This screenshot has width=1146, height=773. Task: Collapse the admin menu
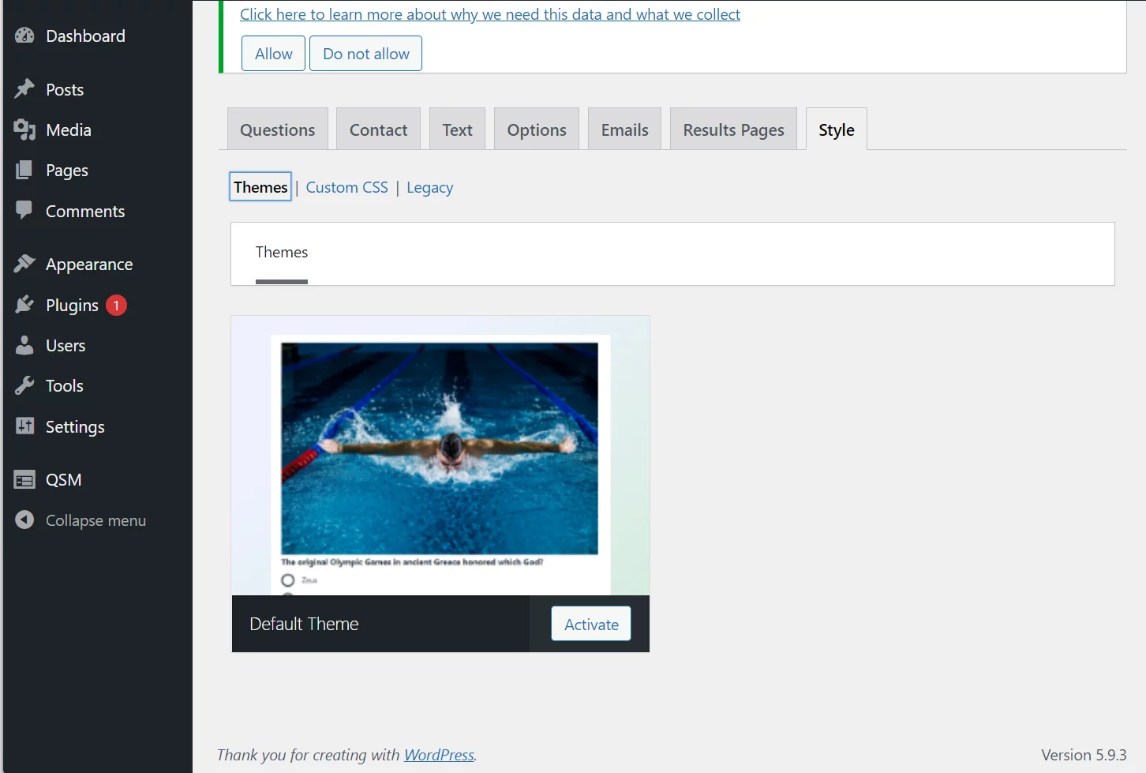(x=24, y=520)
